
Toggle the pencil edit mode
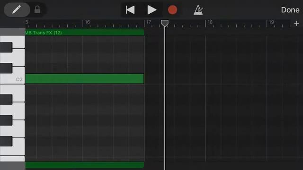17,9
